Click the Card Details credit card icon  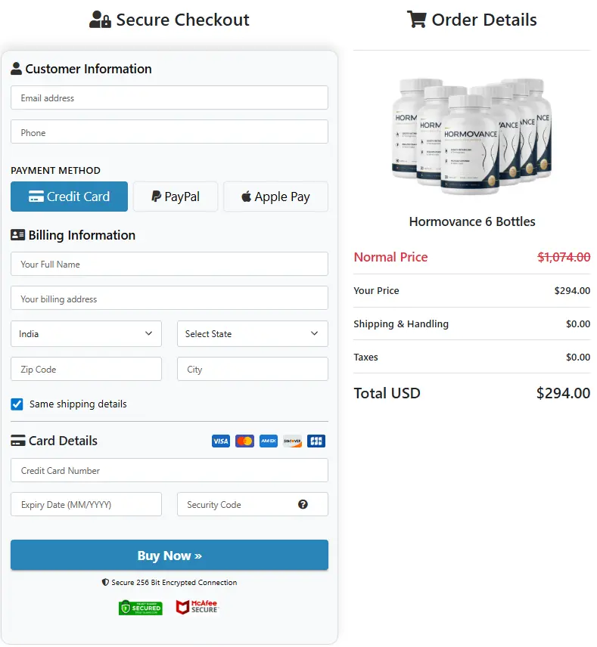(17, 441)
